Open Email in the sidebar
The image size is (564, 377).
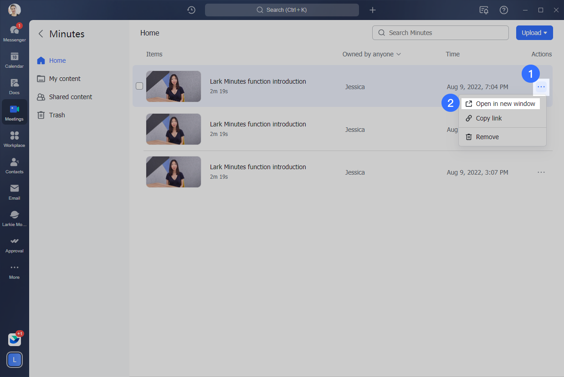pyautogui.click(x=14, y=191)
